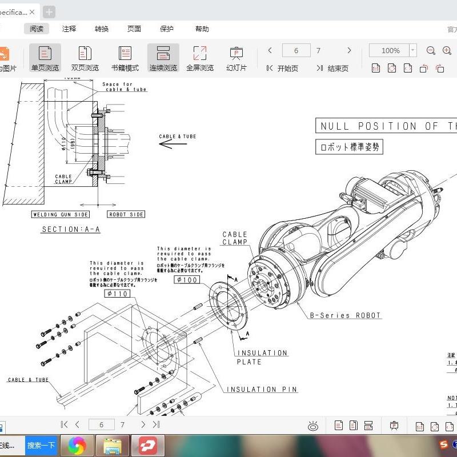Click fit-width icon in top toolbar
The height and width of the screenshot is (457, 457).
click(408, 68)
